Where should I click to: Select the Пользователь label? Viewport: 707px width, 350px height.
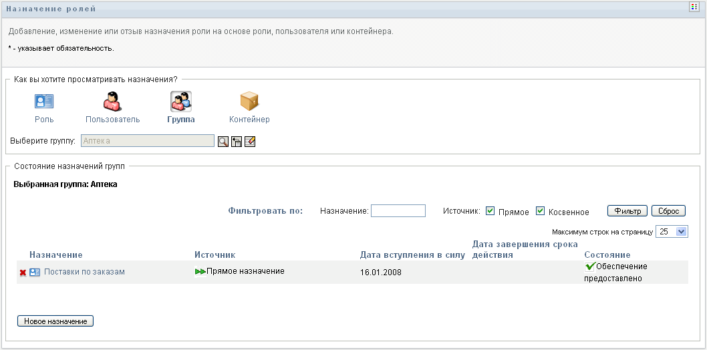113,120
